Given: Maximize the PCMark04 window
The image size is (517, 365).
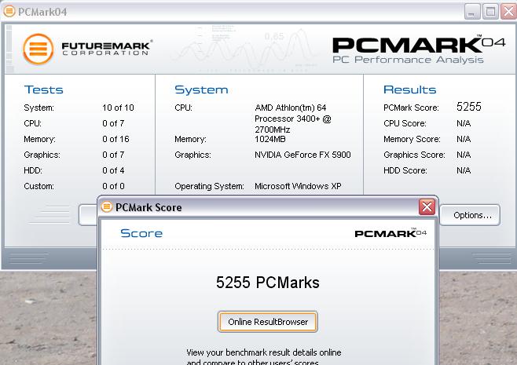Looking at the screenshot, I should pyautogui.click(x=490, y=12).
